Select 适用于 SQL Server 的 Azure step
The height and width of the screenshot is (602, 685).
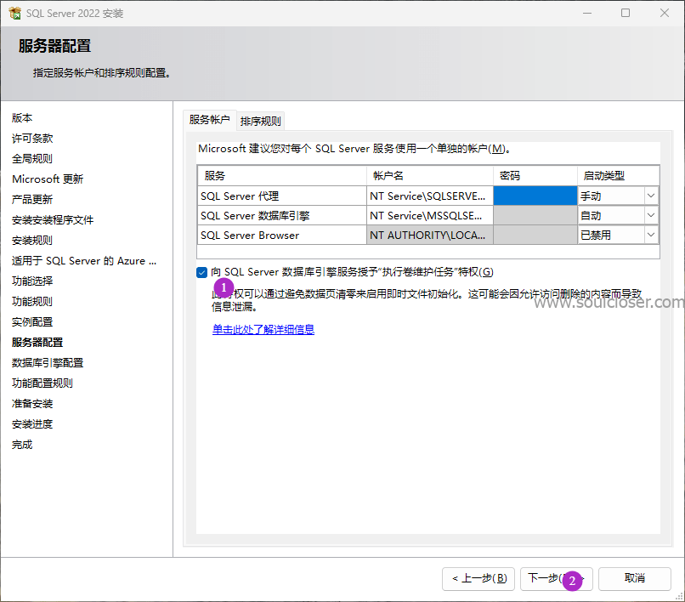point(84,261)
